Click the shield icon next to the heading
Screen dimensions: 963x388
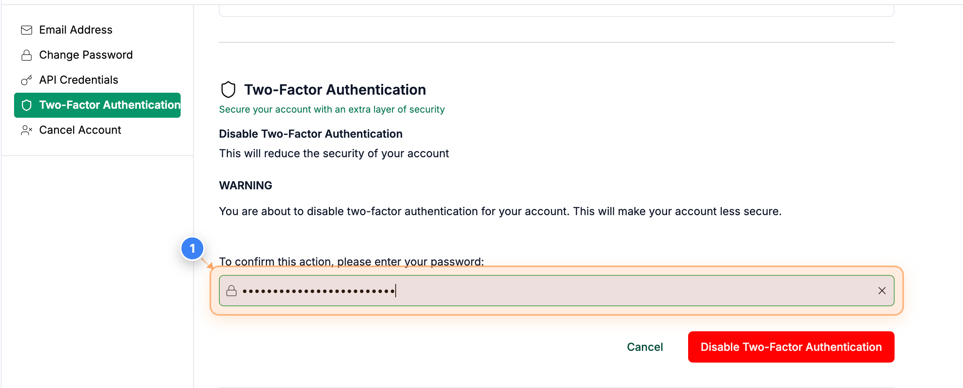click(228, 89)
